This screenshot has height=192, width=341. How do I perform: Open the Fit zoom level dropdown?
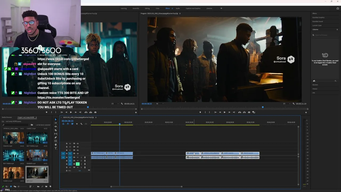tap(159, 104)
